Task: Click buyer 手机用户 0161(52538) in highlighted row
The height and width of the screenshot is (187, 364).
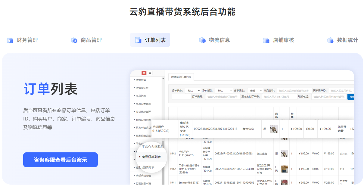Action: tap(161, 129)
